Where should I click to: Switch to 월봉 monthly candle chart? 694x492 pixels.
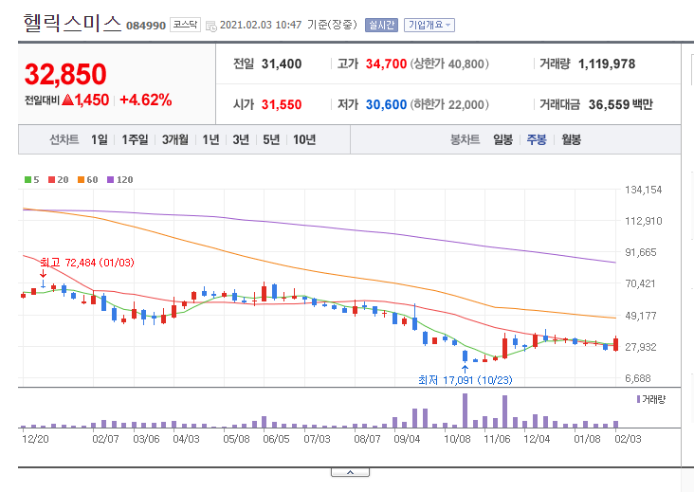pos(571,139)
